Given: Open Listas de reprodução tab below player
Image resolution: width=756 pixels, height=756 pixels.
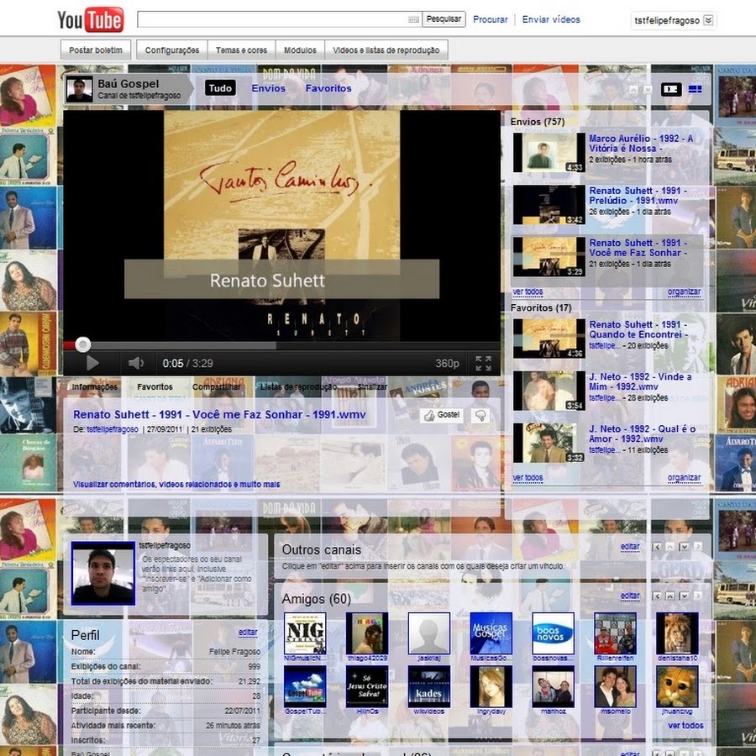Looking at the screenshot, I should [298, 386].
